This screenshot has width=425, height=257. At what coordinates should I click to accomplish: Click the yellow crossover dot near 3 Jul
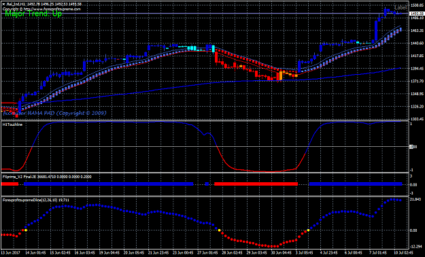click(x=308, y=230)
